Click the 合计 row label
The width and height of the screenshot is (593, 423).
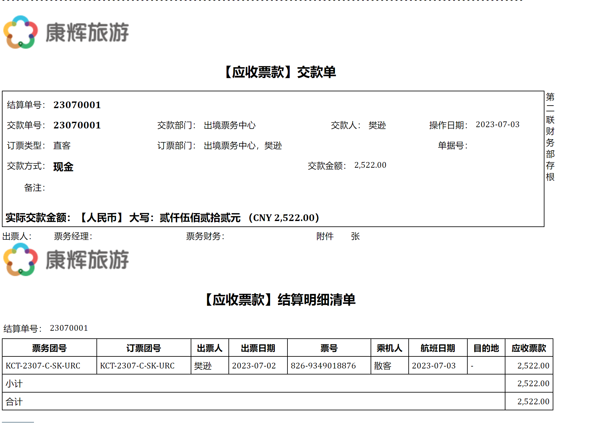[14, 402]
